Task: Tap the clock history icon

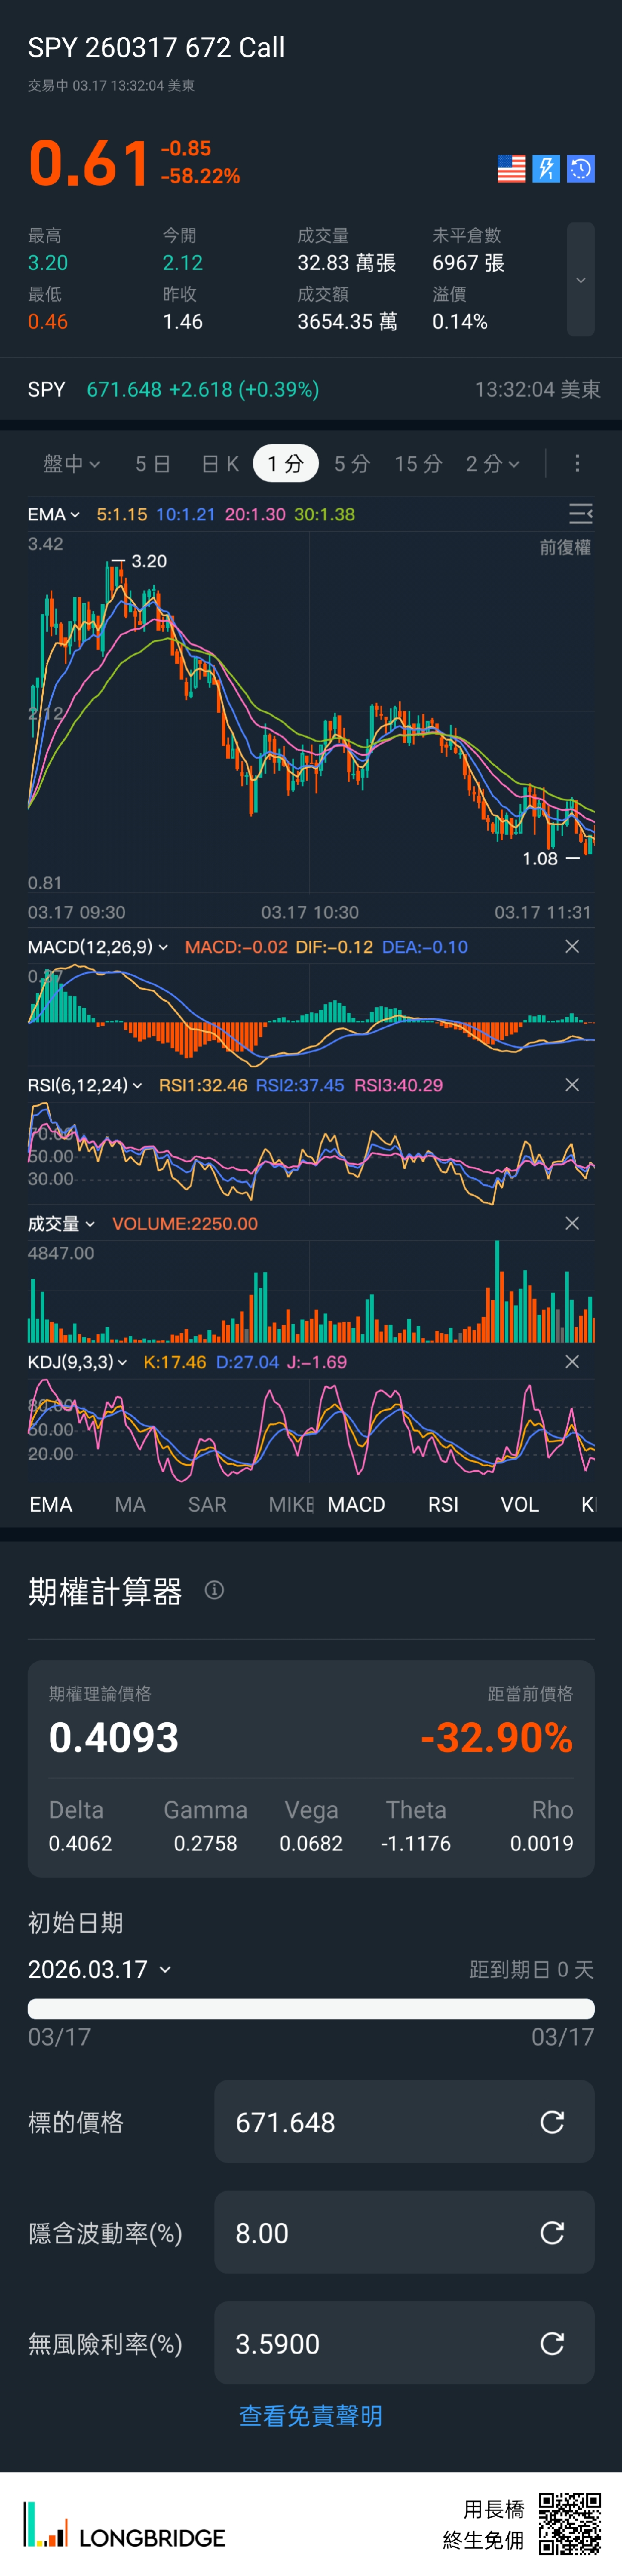Action: tap(581, 169)
